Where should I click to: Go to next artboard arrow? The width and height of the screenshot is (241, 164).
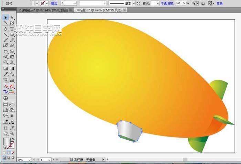53,160
